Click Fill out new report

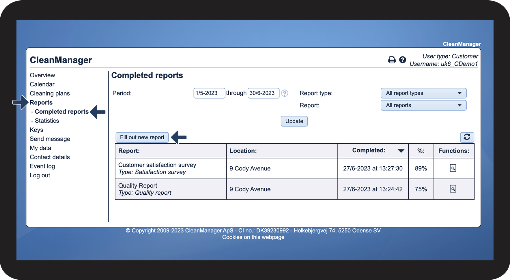click(x=142, y=137)
